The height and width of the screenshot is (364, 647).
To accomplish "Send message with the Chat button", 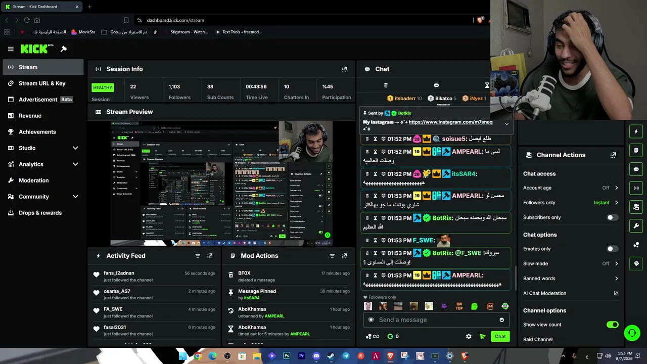I will coord(500,336).
